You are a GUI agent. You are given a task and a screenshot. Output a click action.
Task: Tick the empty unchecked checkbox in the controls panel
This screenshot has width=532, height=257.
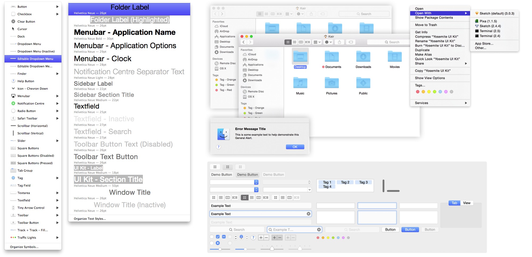[212, 237]
